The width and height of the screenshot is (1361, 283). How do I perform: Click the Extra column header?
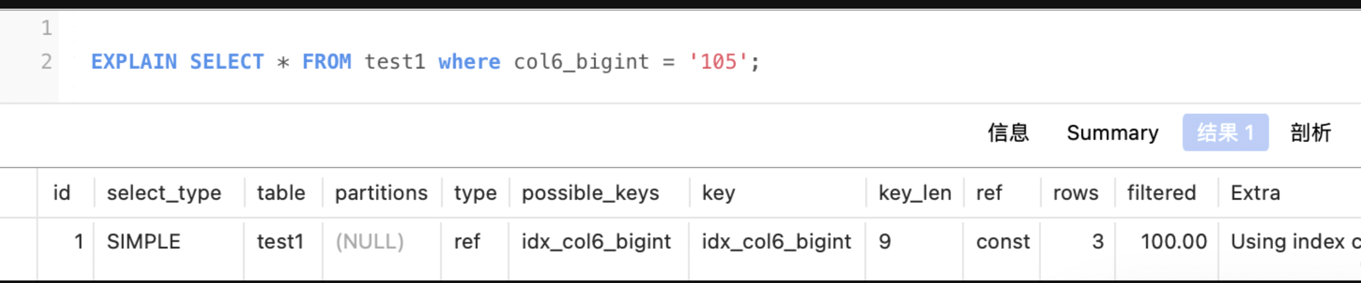tap(1255, 193)
